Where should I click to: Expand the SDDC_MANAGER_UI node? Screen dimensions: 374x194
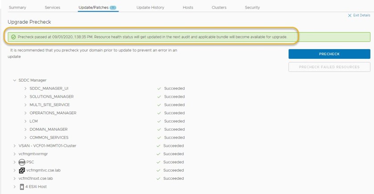(25, 89)
